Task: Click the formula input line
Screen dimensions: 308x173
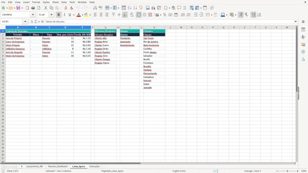Action: 169,22
